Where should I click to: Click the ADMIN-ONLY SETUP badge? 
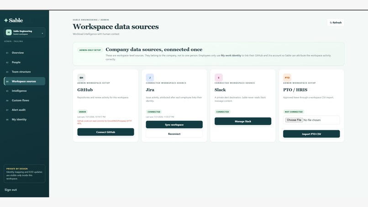point(90,50)
